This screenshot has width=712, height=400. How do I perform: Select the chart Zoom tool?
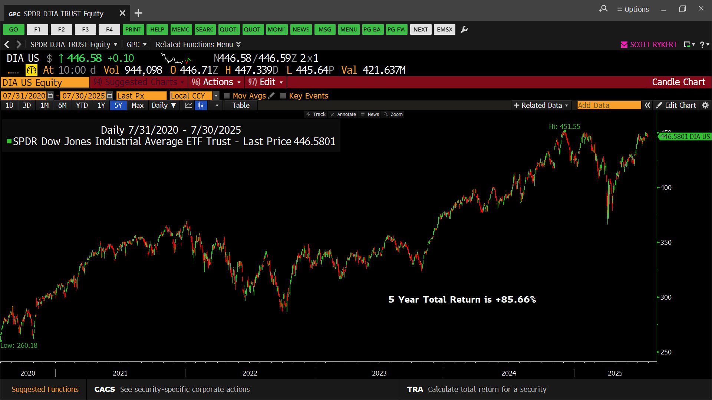pos(393,114)
